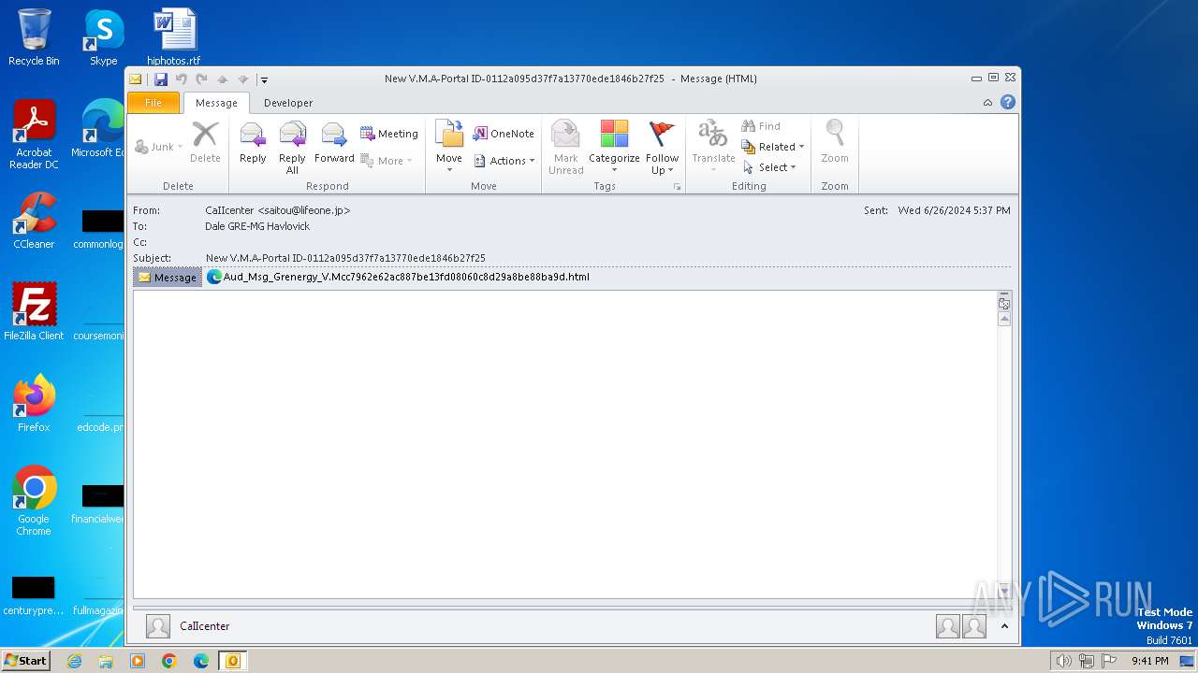The height and width of the screenshot is (673, 1198).
Task: Open File Explorer from the taskbar
Action: 106,661
